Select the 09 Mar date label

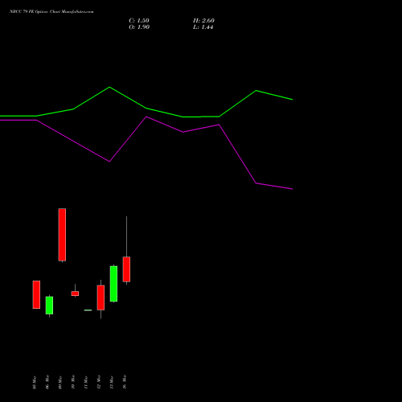point(60,383)
